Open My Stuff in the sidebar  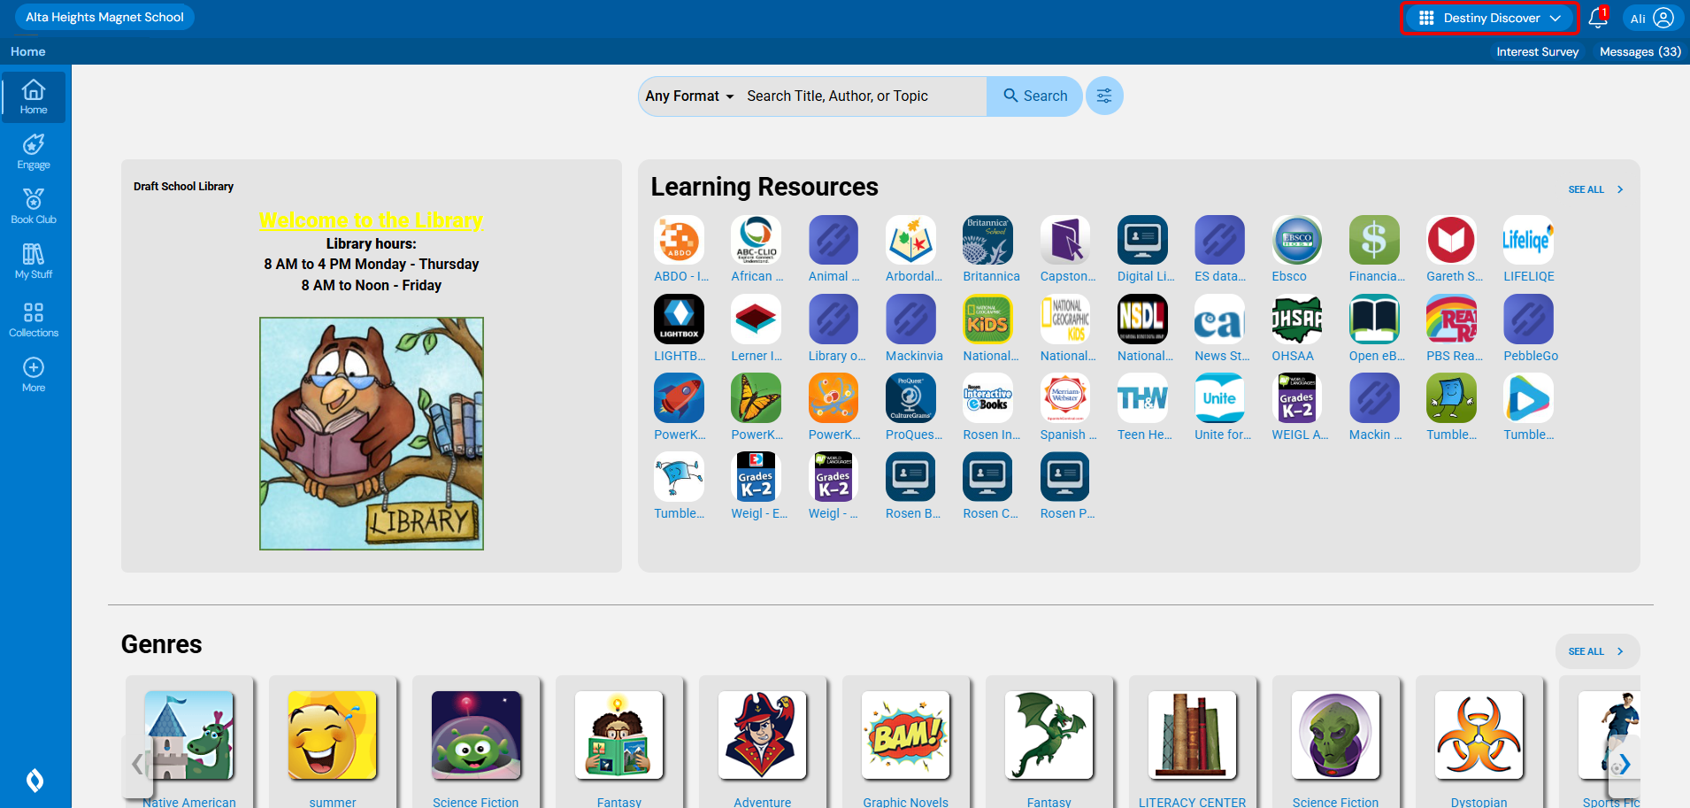34,262
